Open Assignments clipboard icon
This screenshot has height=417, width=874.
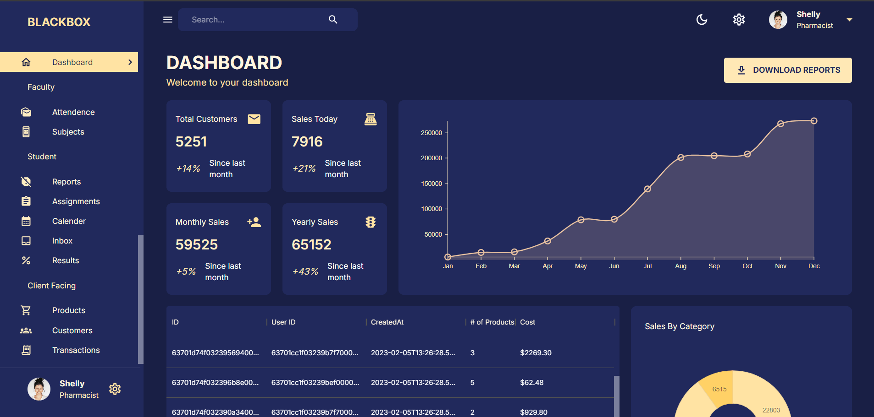point(26,201)
